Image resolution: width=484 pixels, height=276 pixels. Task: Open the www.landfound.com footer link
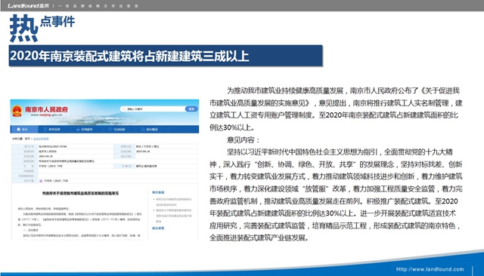430,269
